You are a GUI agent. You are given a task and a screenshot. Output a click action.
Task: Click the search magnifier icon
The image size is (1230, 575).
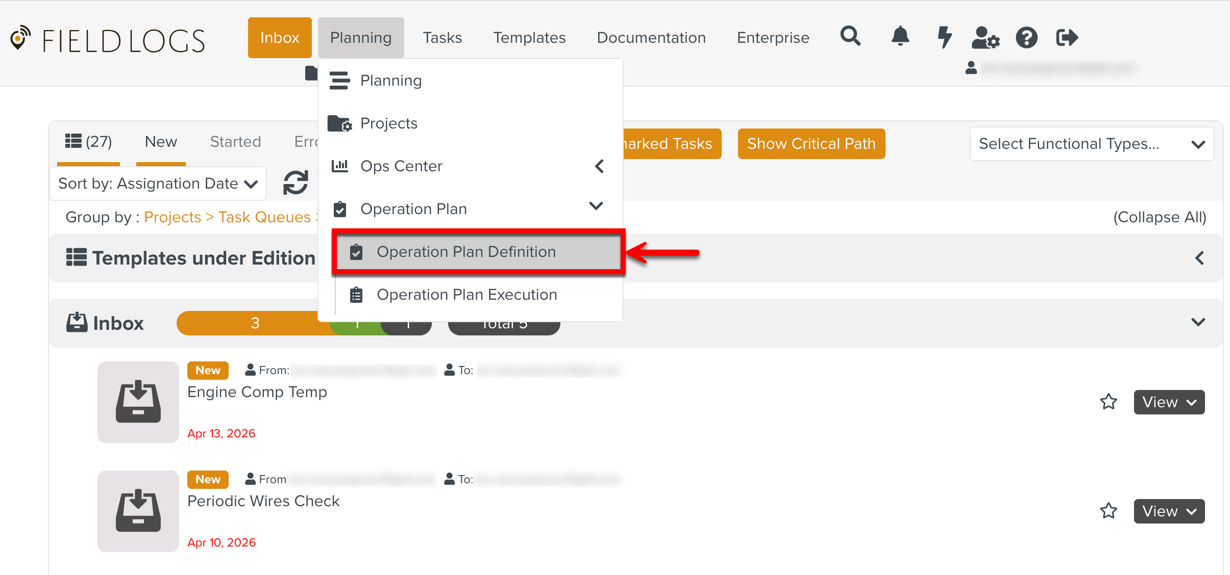(850, 37)
